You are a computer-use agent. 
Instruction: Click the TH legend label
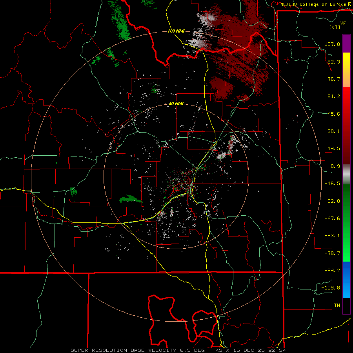click(337, 306)
